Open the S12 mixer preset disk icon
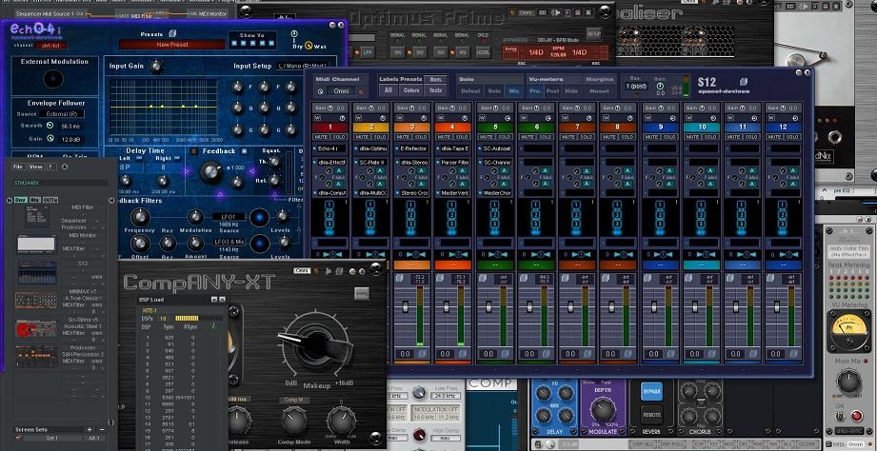Screen dimensions: 877x451 [x=743, y=82]
